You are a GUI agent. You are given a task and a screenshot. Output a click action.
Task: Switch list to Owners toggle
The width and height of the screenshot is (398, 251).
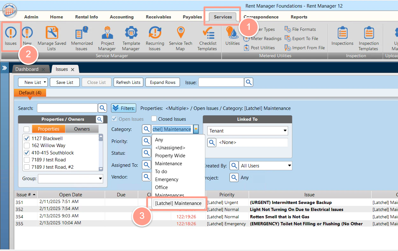(82, 129)
